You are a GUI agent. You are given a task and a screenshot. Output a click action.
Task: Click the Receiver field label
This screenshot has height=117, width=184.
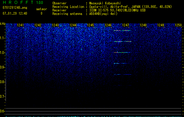coord(59,10)
